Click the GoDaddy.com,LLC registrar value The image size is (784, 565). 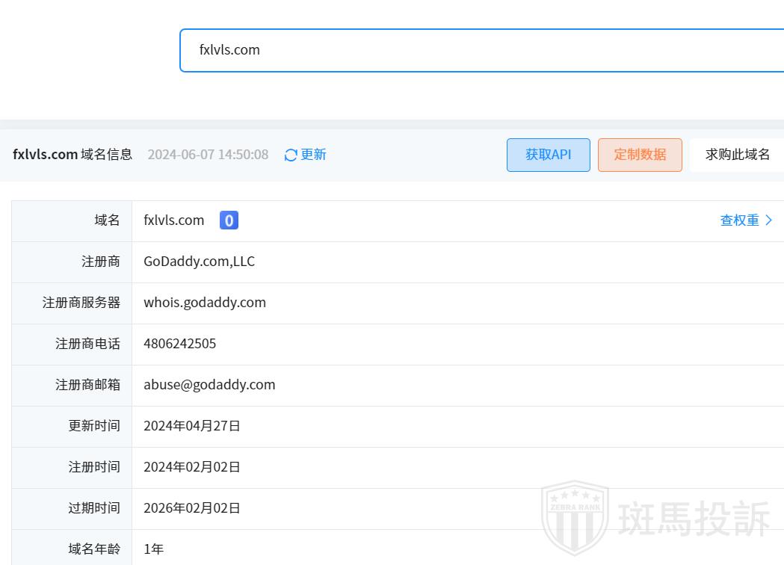tap(199, 262)
